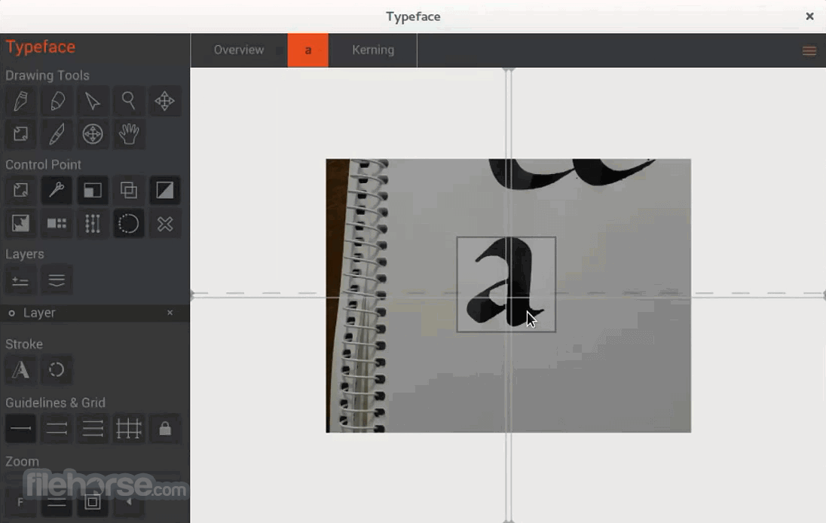Activate the Hand pan tool
826x523 pixels.
[x=129, y=134]
